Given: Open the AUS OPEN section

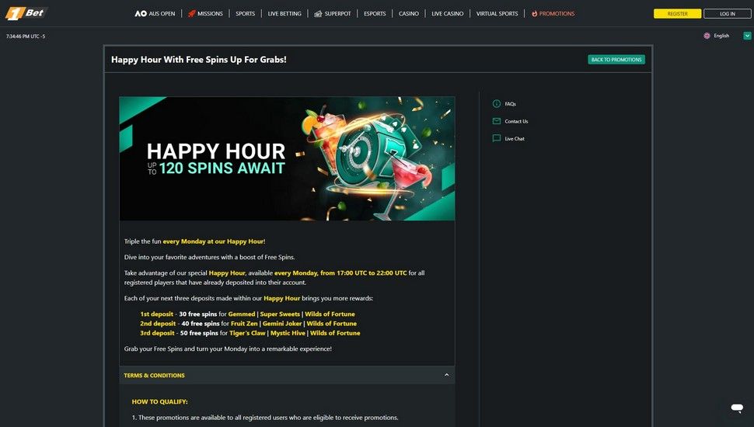Looking at the screenshot, I should pos(155,13).
